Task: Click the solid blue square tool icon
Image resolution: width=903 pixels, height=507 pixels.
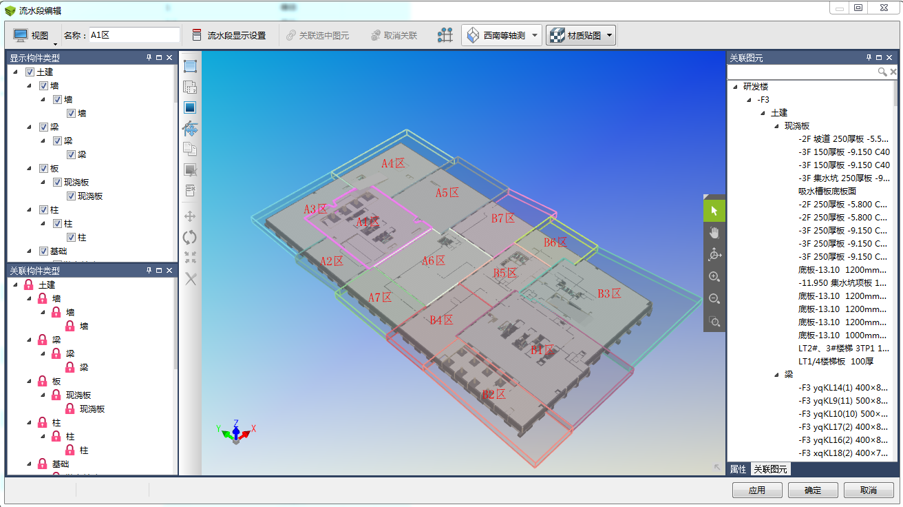Action: [x=191, y=107]
